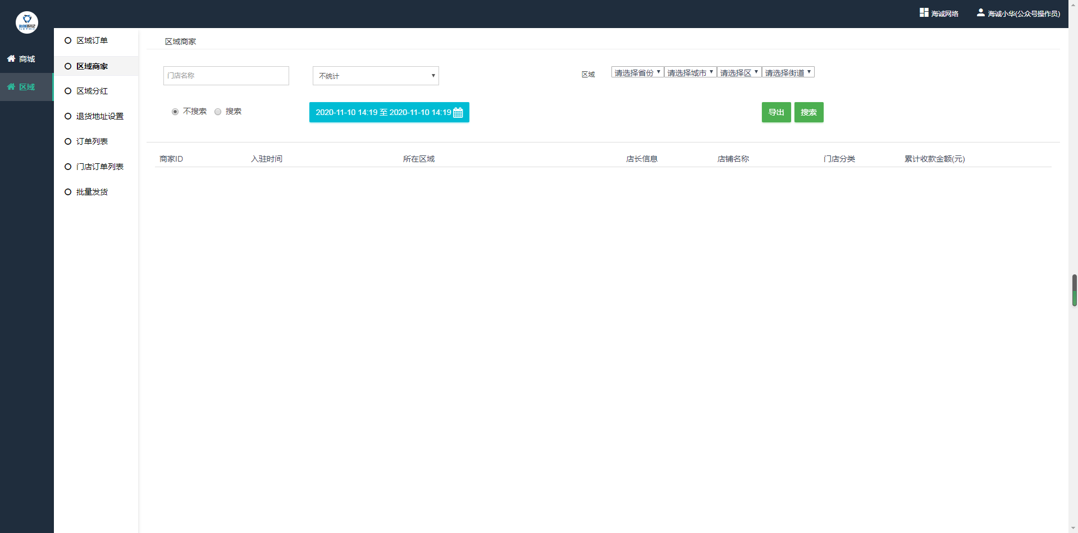Click the 区域商家 page title text
1078x533 pixels.
[180, 42]
